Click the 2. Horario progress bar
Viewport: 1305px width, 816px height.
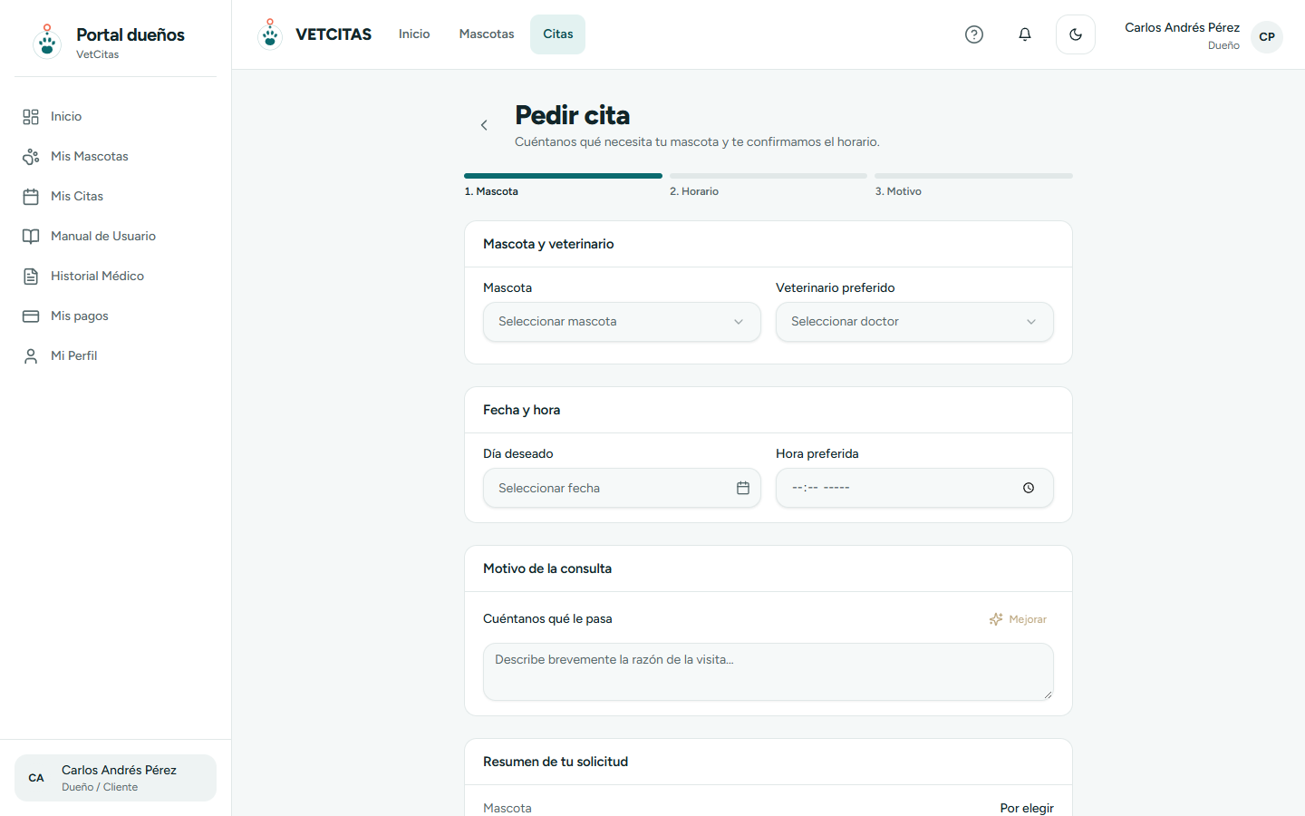[768, 176]
